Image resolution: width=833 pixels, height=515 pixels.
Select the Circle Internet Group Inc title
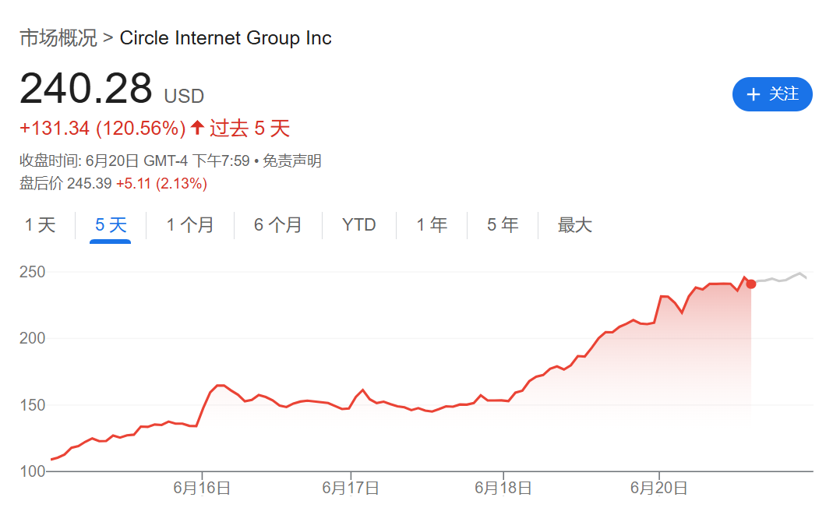coord(225,37)
